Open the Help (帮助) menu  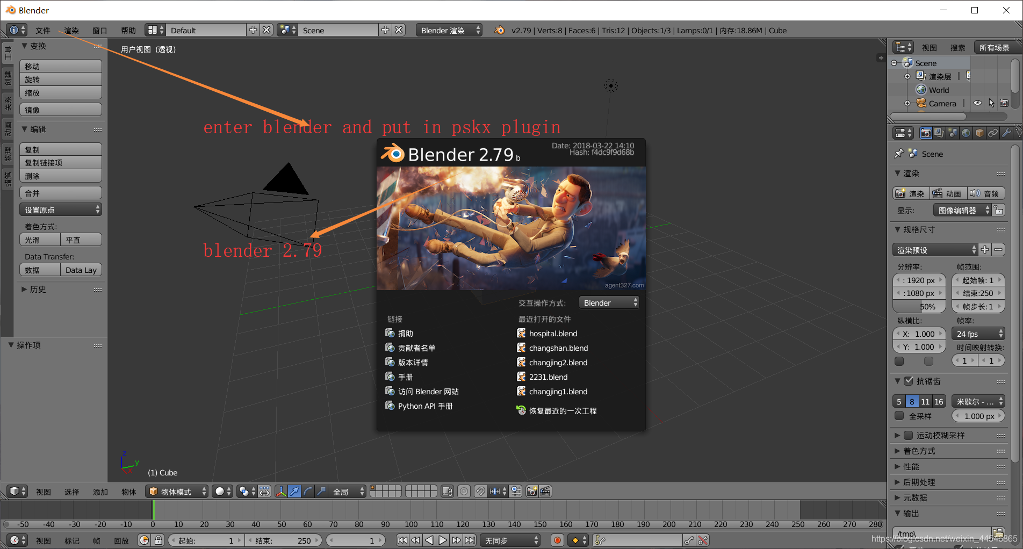point(128,31)
